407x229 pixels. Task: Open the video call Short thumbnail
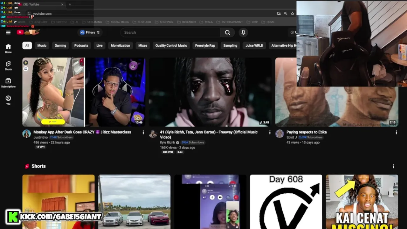tap(210, 202)
